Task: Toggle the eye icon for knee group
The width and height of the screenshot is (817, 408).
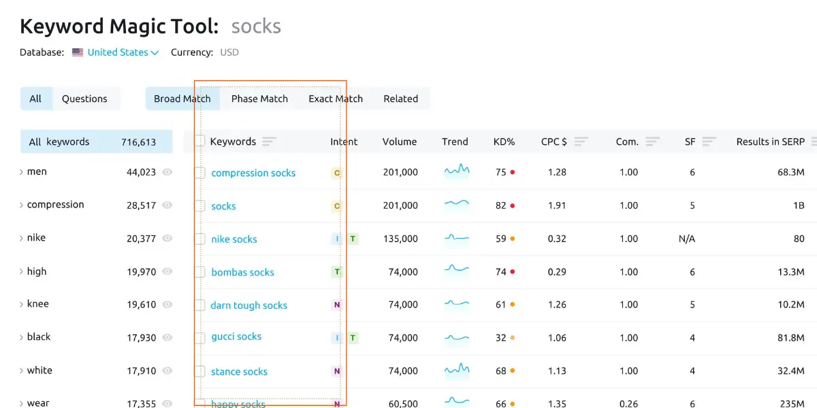Action: pos(167,305)
